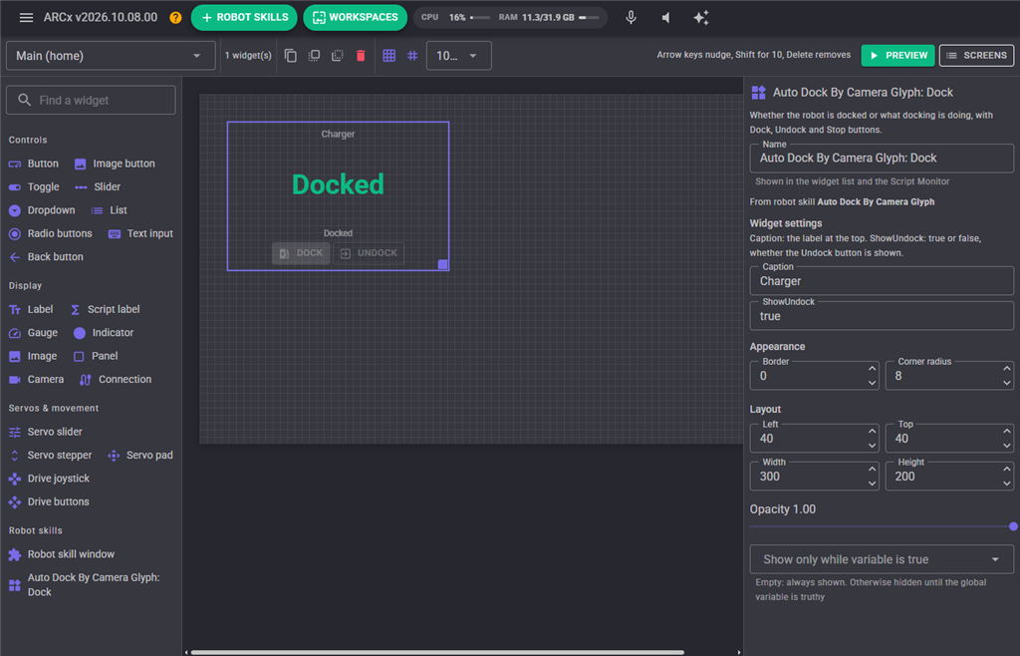Add a Text input widget
Viewport: 1020px width, 656px height.
pyautogui.click(x=140, y=233)
